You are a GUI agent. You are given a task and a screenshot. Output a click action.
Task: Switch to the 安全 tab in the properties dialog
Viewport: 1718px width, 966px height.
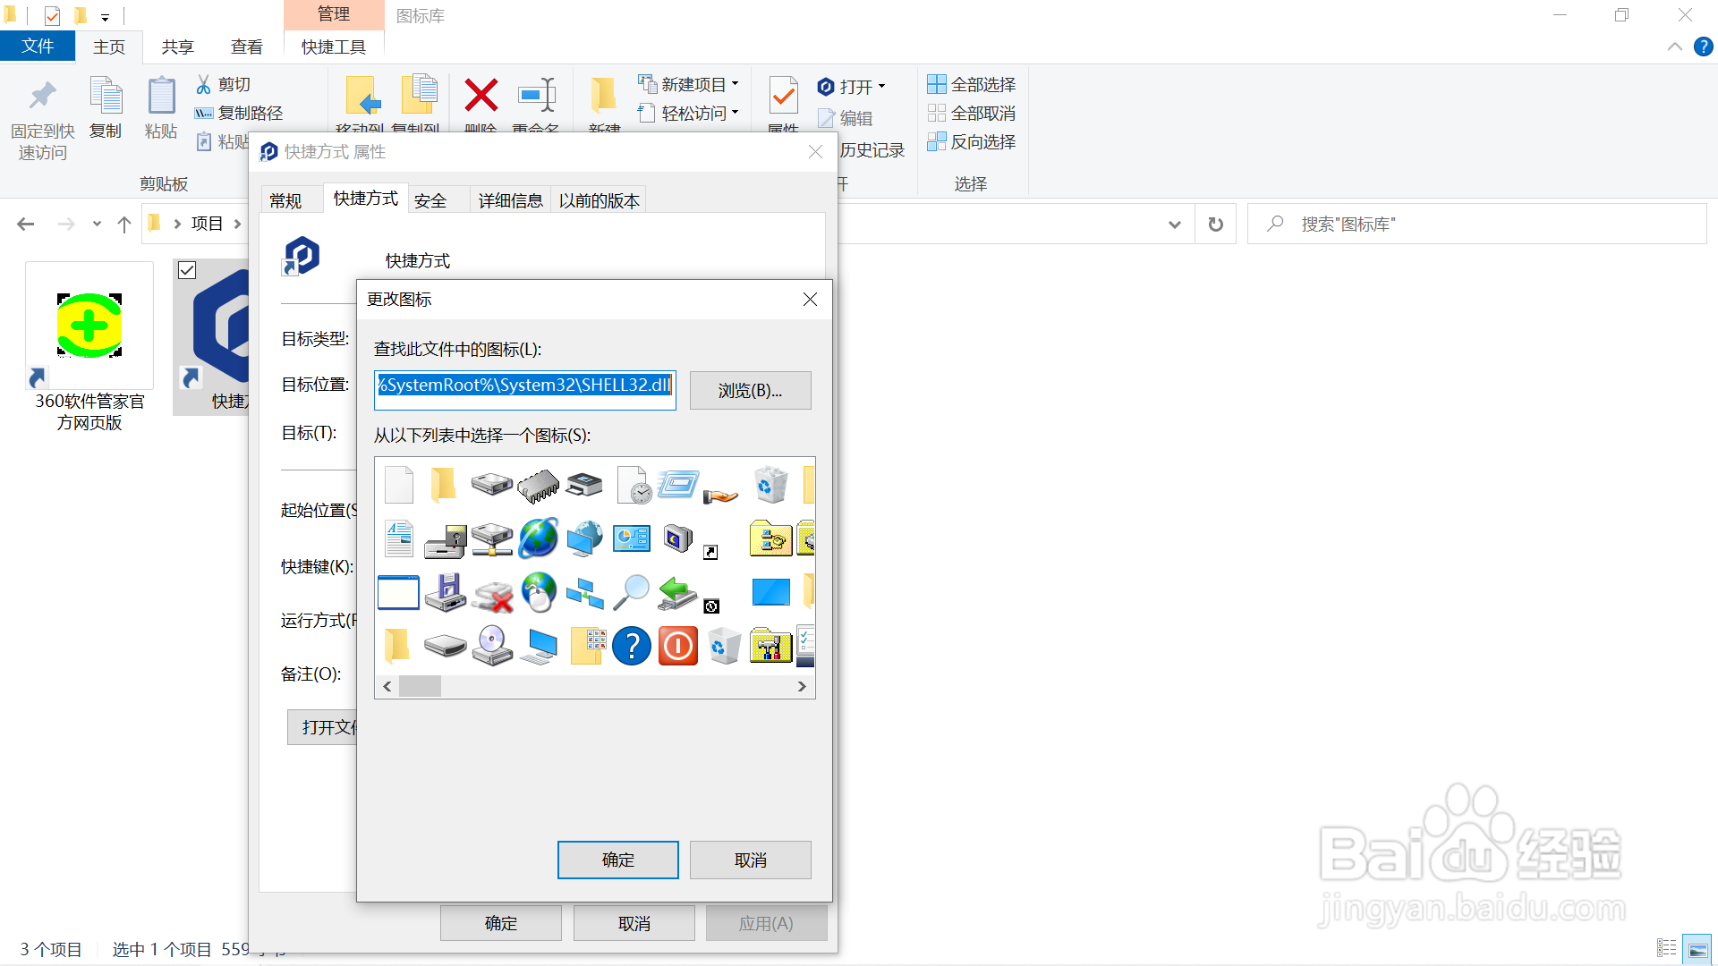pyautogui.click(x=430, y=199)
